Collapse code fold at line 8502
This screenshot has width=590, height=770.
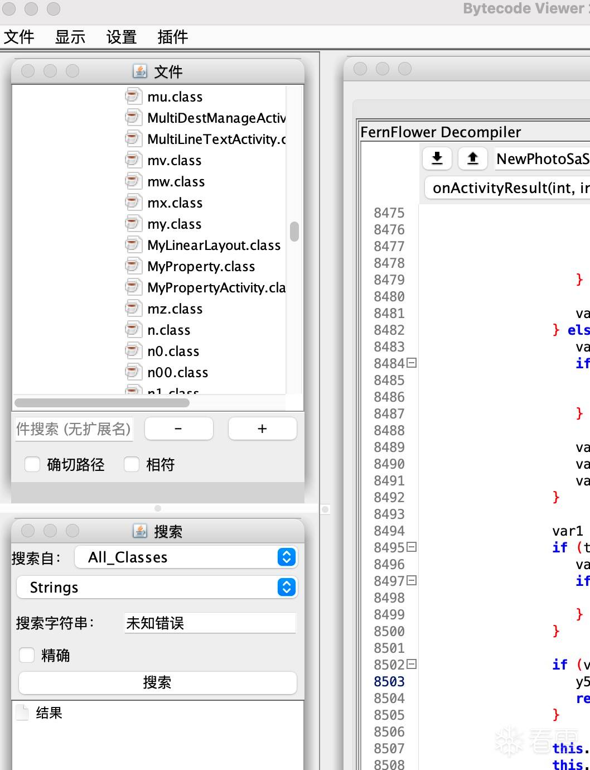[412, 665]
